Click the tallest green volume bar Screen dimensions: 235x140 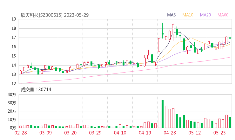tap(163, 114)
